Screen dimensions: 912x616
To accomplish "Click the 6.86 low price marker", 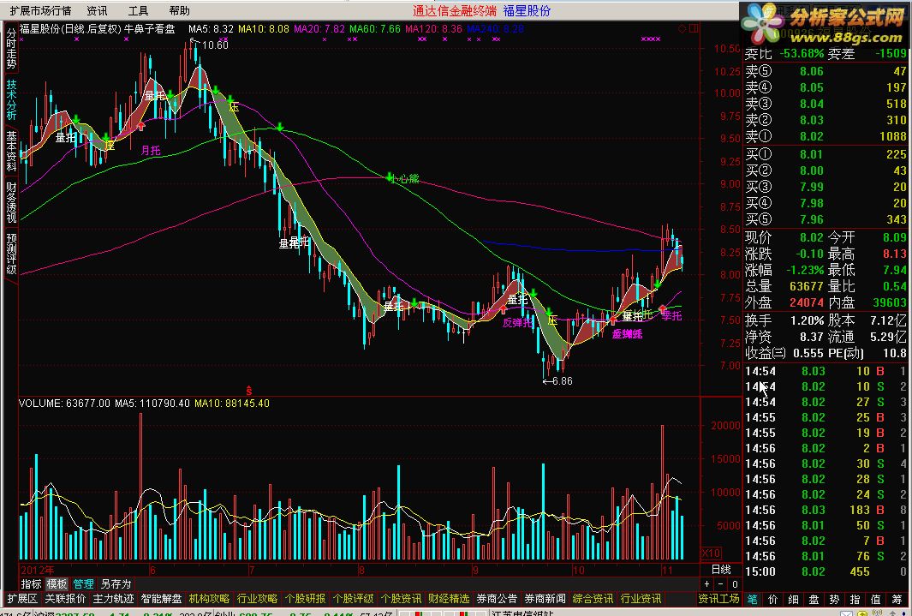I will coord(563,381).
